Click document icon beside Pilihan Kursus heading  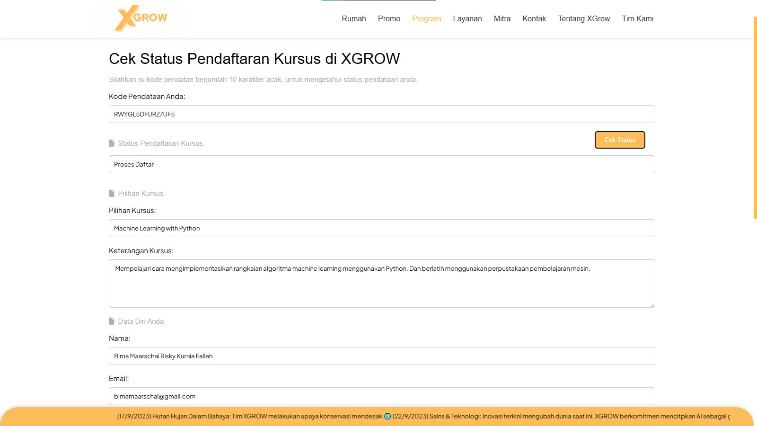pos(112,193)
